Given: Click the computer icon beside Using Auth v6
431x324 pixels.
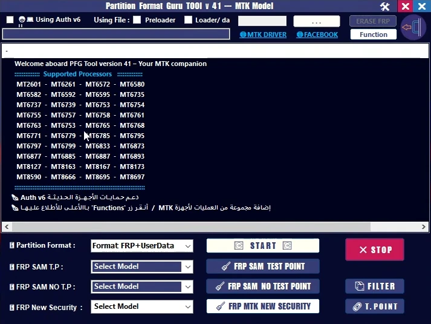Looking at the screenshot, I should click(x=30, y=19).
